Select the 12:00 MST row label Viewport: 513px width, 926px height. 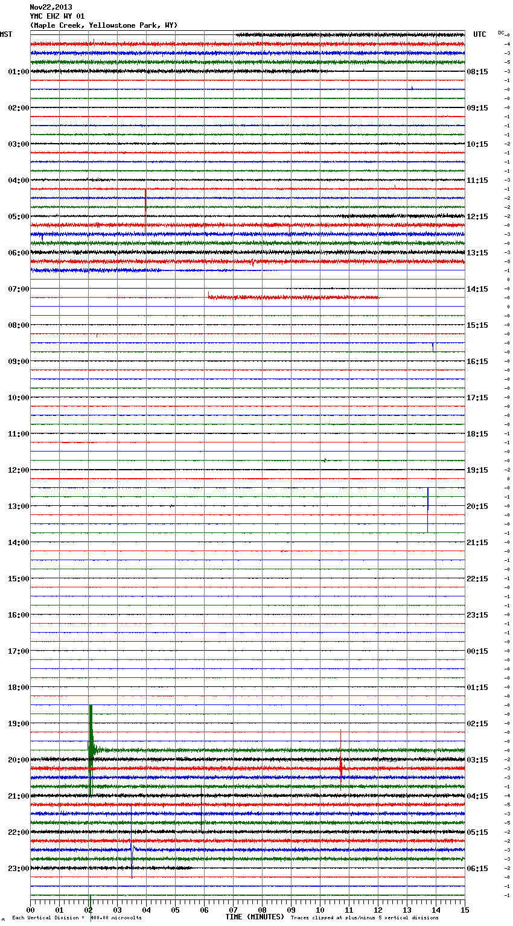click(19, 470)
